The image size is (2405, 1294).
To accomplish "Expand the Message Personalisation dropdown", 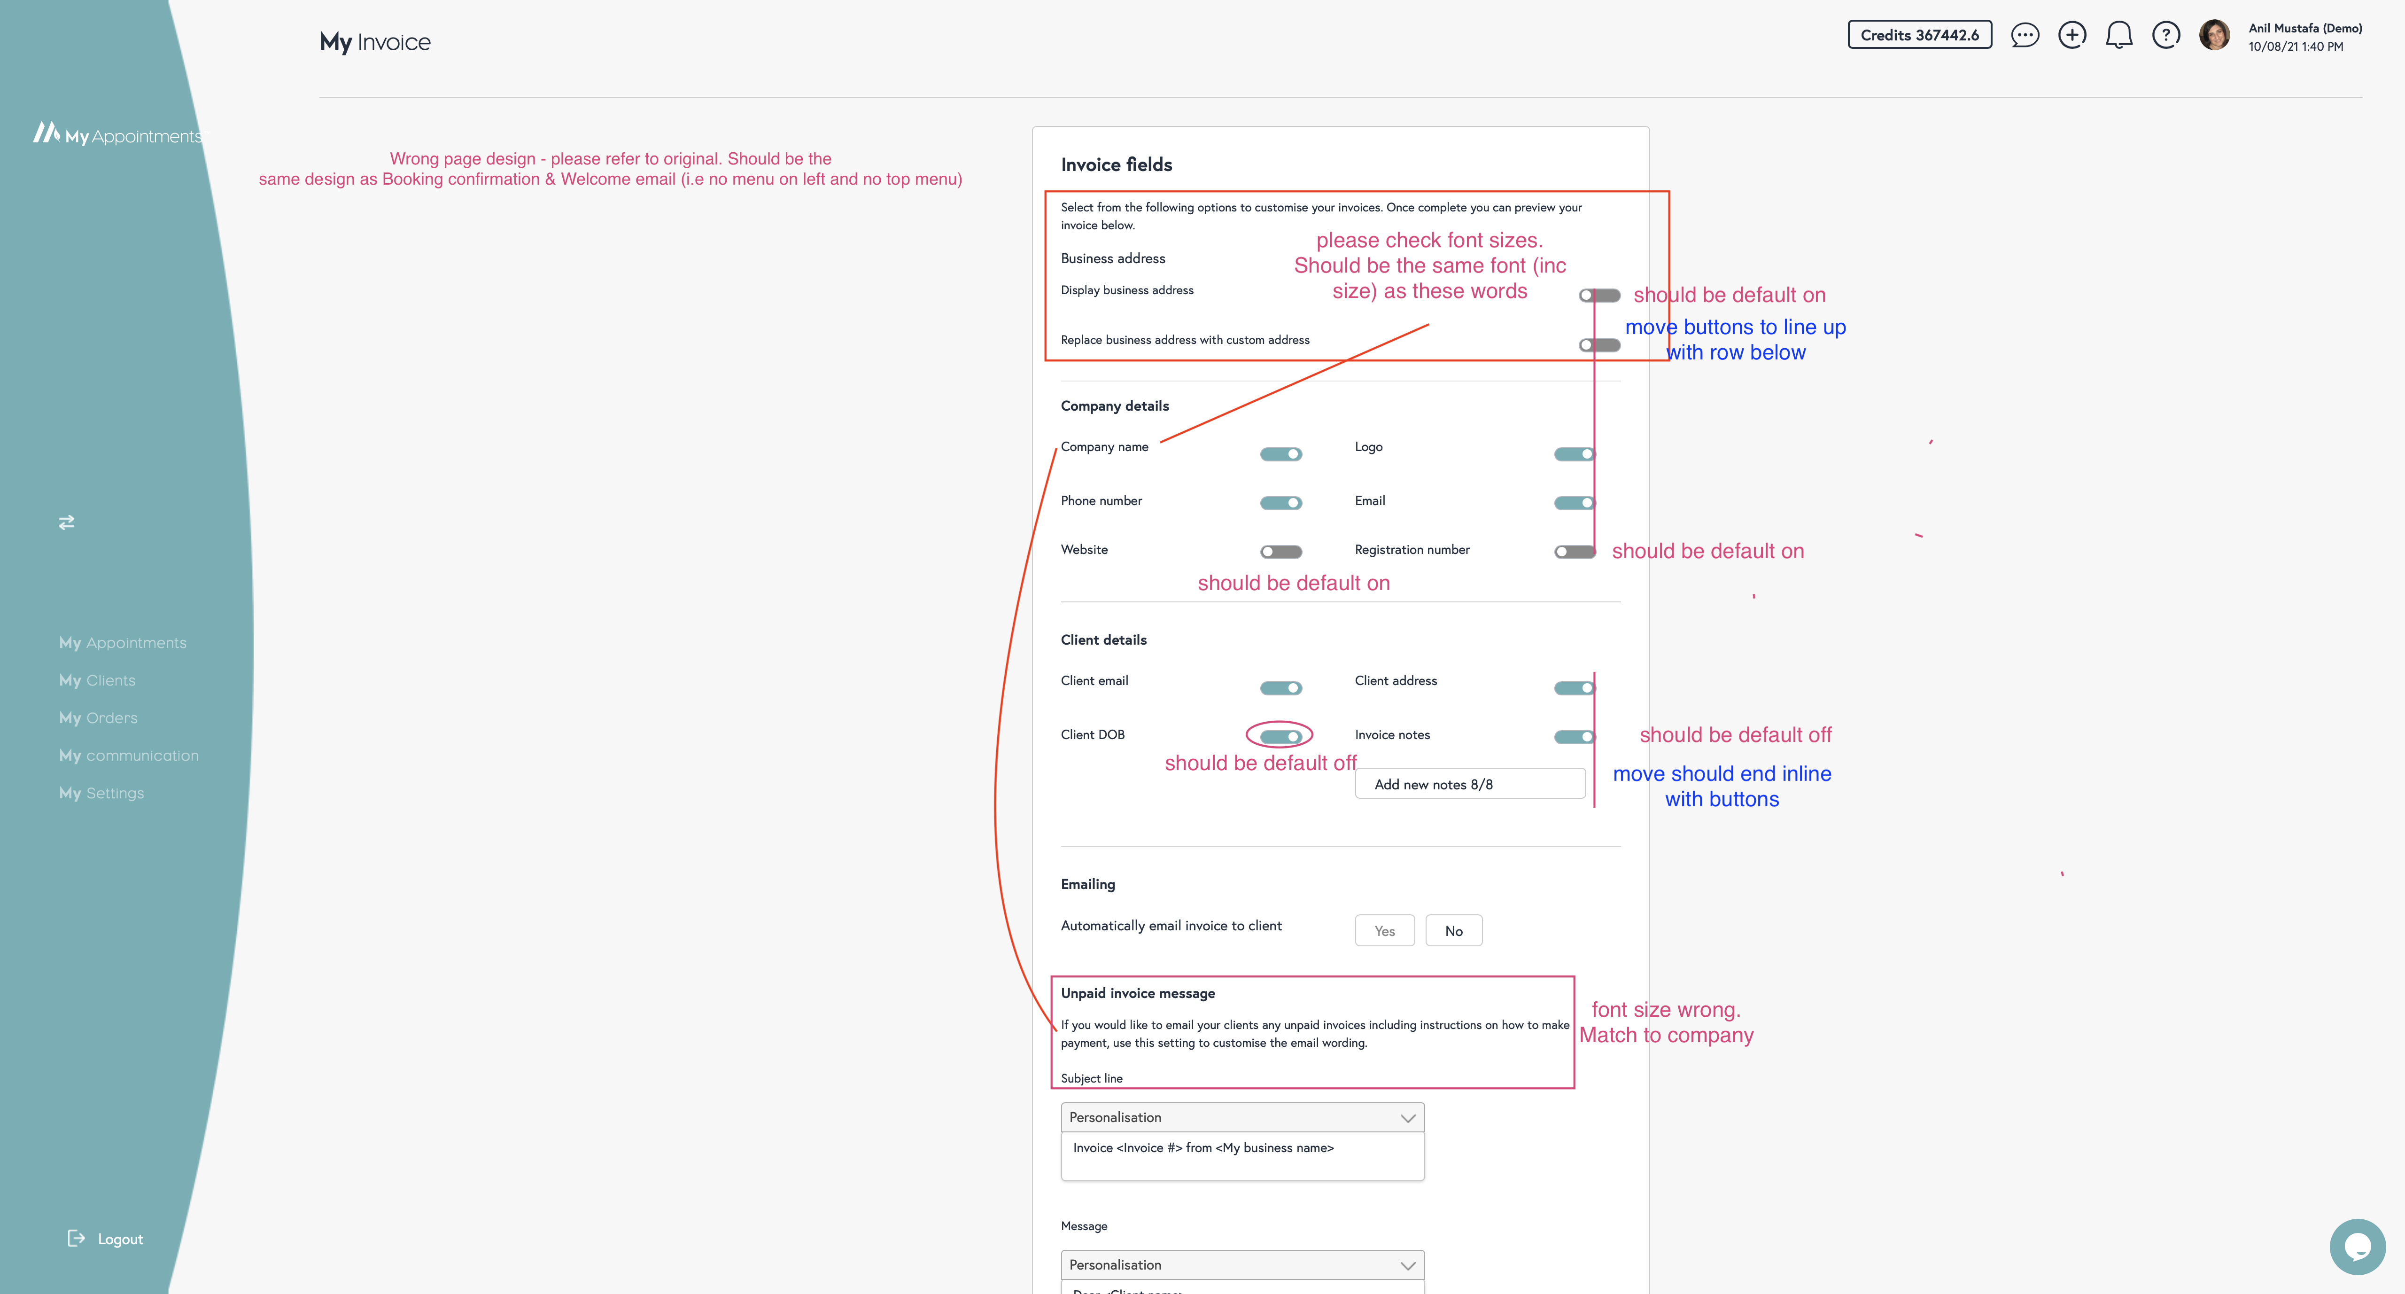I will click(1241, 1265).
